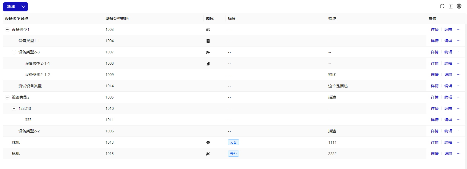Open 详情 for 设备类型1-1

tap(435, 41)
